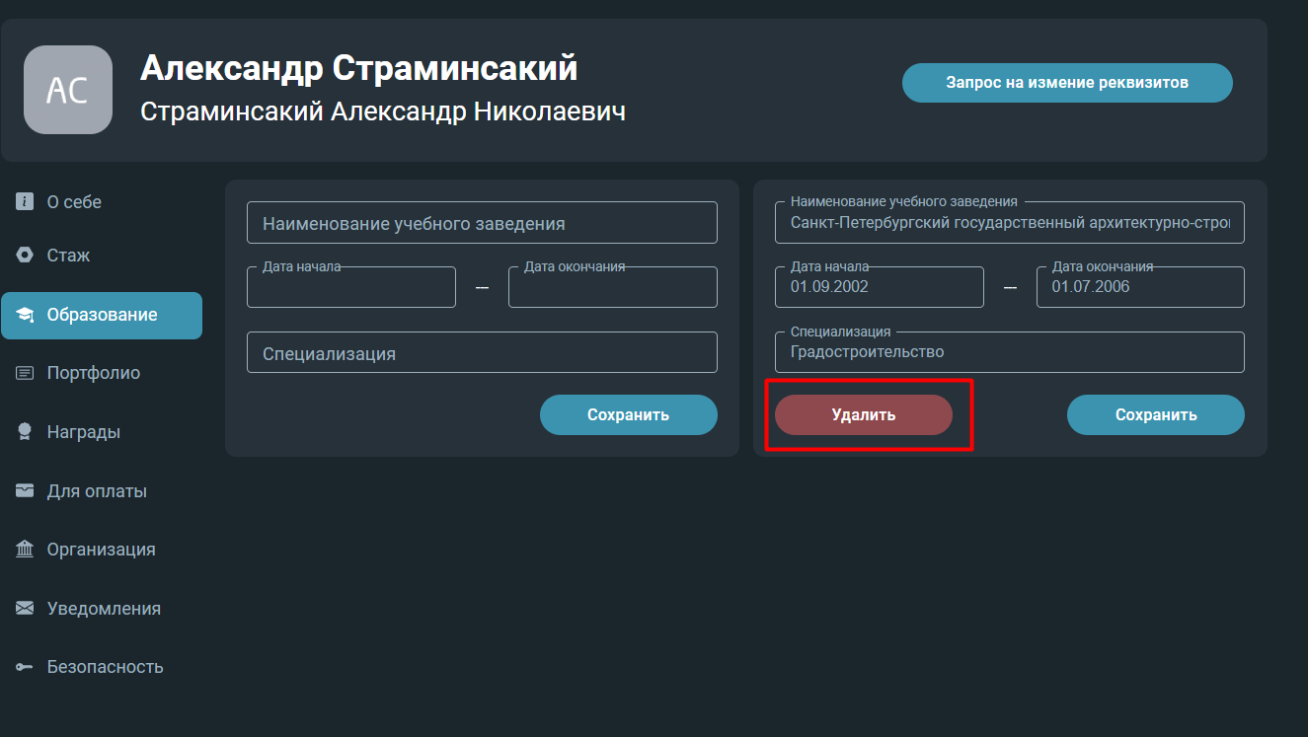Click the AC avatar thumbnail
The width and height of the screenshot is (1308, 737).
click(x=68, y=90)
